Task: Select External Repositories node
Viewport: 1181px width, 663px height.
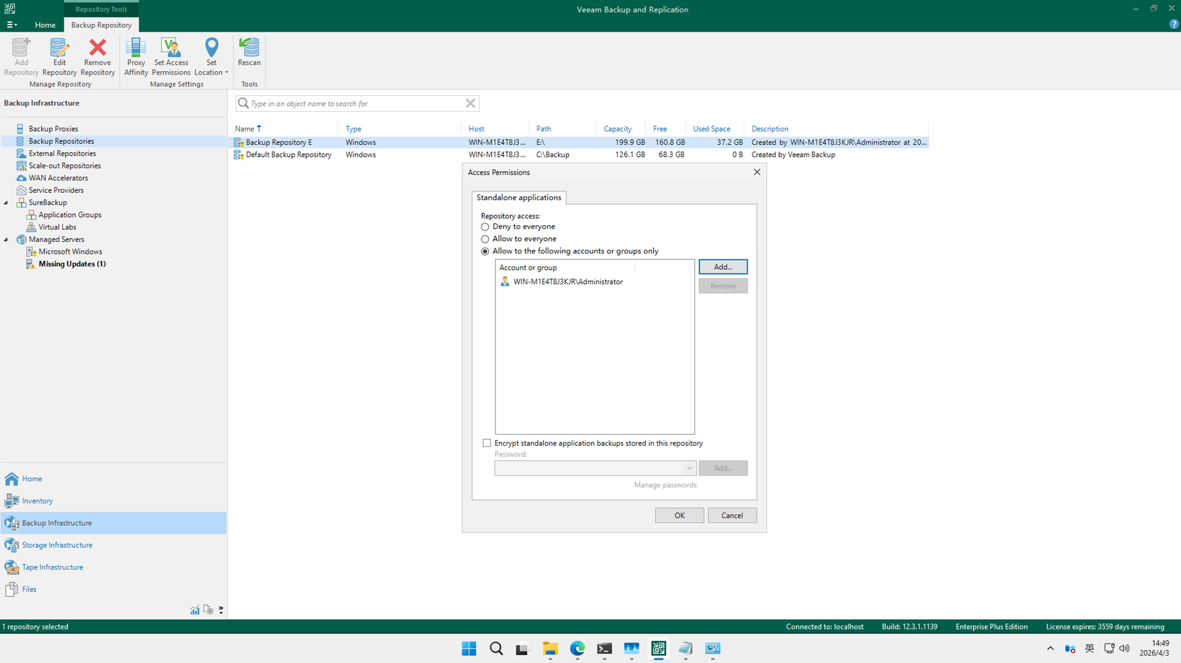Action: click(62, 153)
